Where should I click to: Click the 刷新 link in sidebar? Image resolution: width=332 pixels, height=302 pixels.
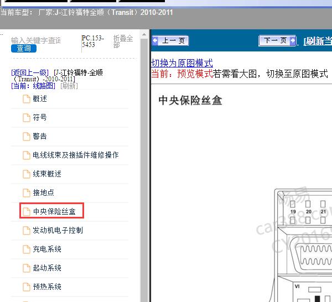point(69,86)
